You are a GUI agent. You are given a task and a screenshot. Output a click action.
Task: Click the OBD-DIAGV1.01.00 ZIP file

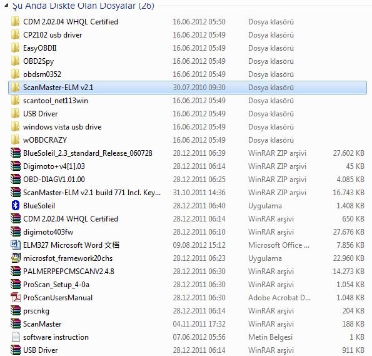pyautogui.click(x=188, y=180)
